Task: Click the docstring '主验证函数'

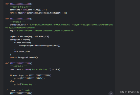Action: point(18,66)
